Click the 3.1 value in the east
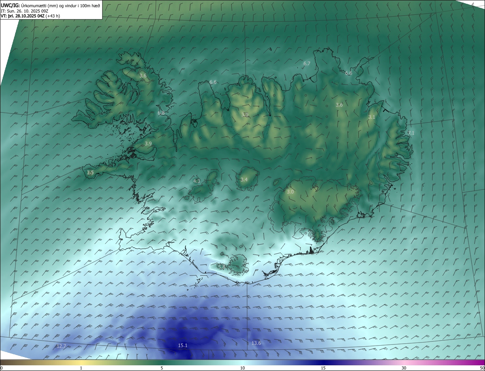Viewport: 485px width, 371px height. tap(371, 118)
